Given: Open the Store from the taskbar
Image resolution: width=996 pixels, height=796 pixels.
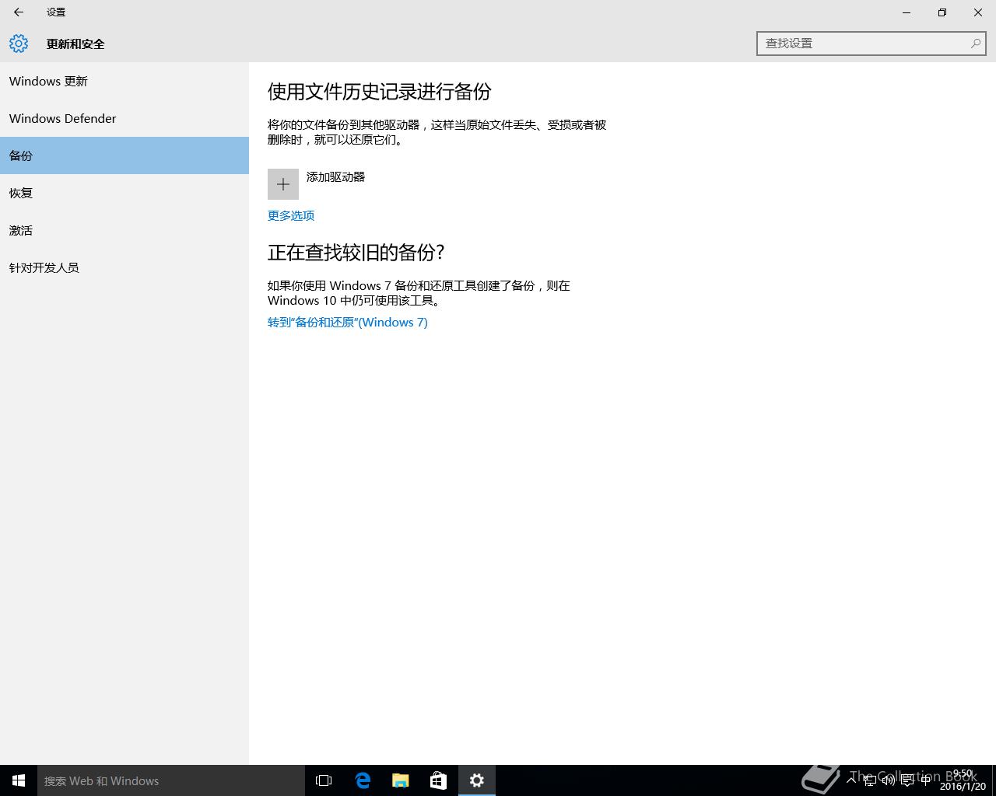Looking at the screenshot, I should (x=439, y=780).
